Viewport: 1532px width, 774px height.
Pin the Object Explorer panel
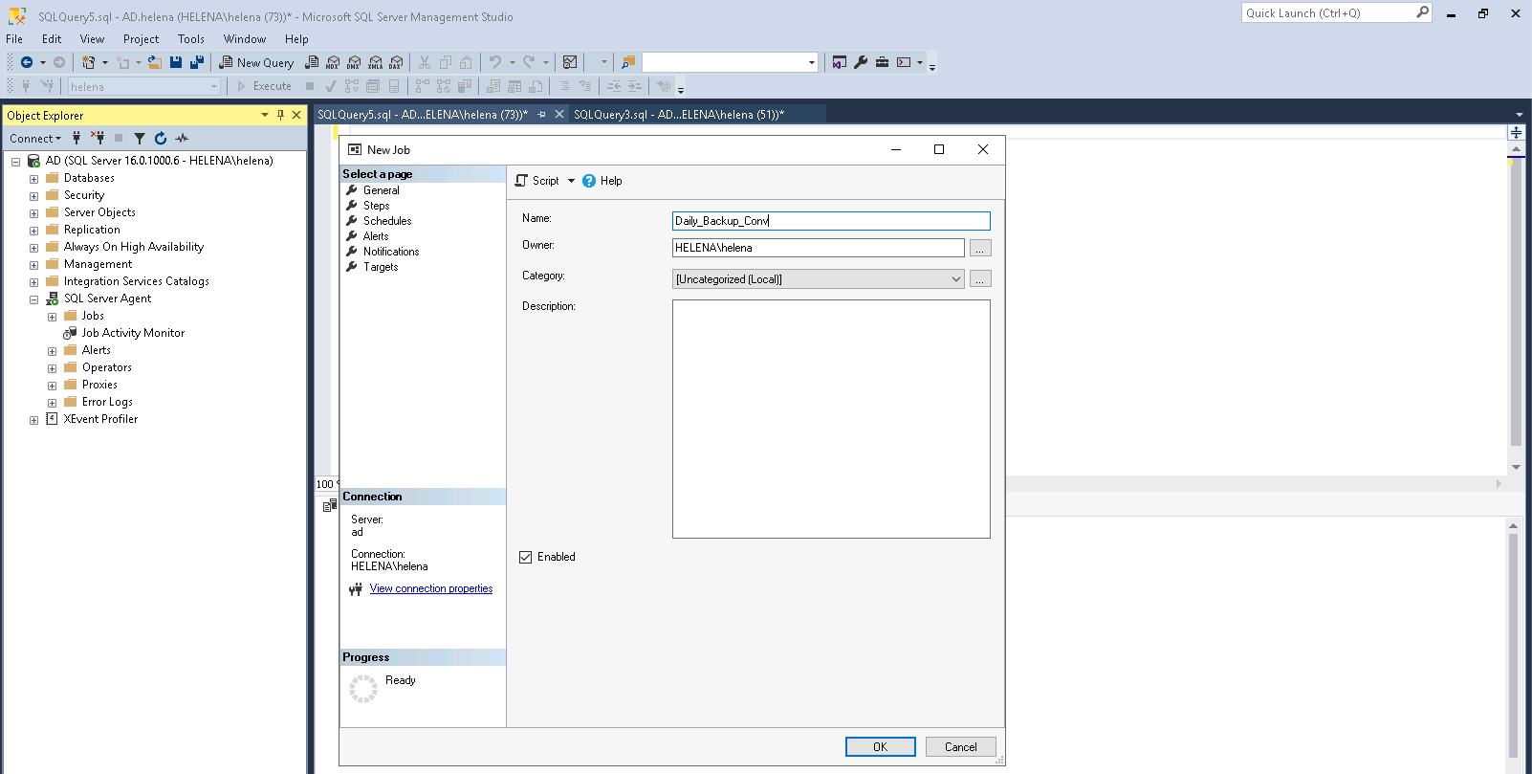[x=280, y=115]
